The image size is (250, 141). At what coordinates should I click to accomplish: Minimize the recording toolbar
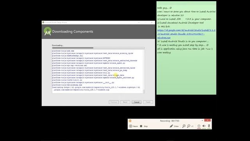(202, 120)
